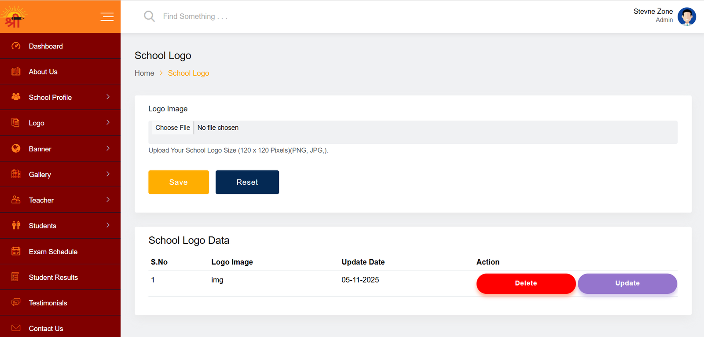Expand the Banner submenu chevron
This screenshot has height=337, width=704.
point(108,148)
